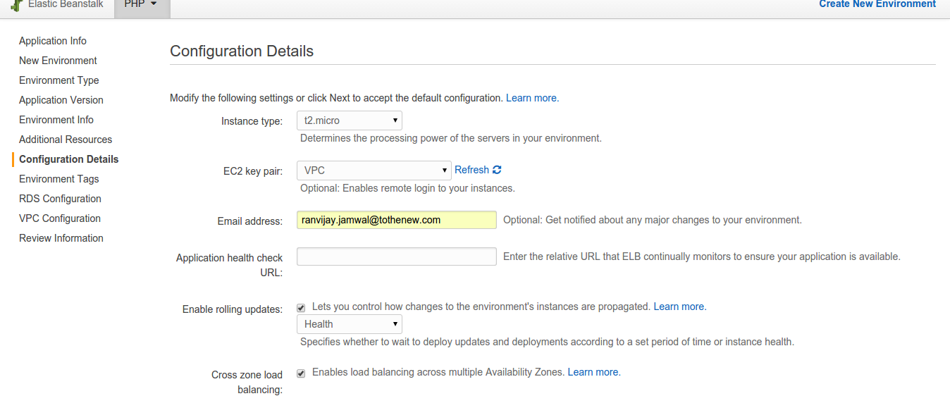Image resolution: width=950 pixels, height=408 pixels.
Task: Click the 'Instance type:' label
Action: (x=252, y=121)
